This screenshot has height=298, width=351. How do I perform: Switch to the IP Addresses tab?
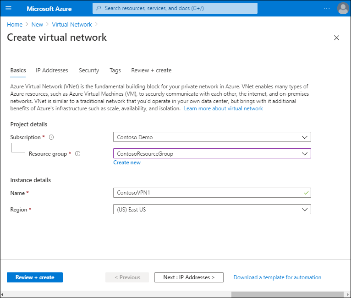click(52, 70)
